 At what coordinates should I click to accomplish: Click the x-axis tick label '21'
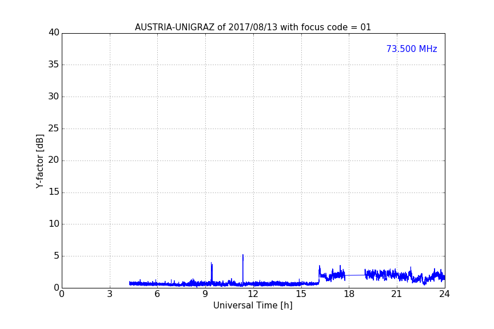397,294
